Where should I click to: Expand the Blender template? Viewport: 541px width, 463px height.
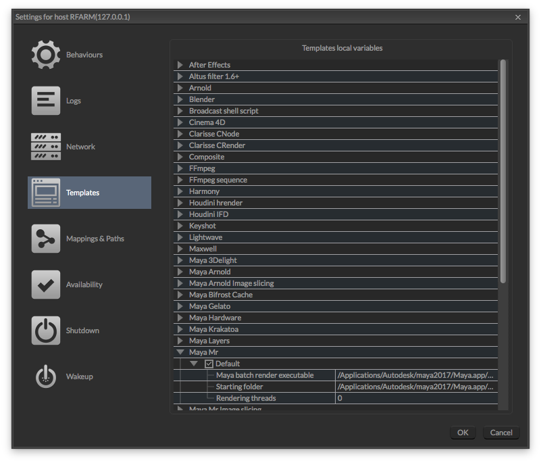pyautogui.click(x=180, y=99)
